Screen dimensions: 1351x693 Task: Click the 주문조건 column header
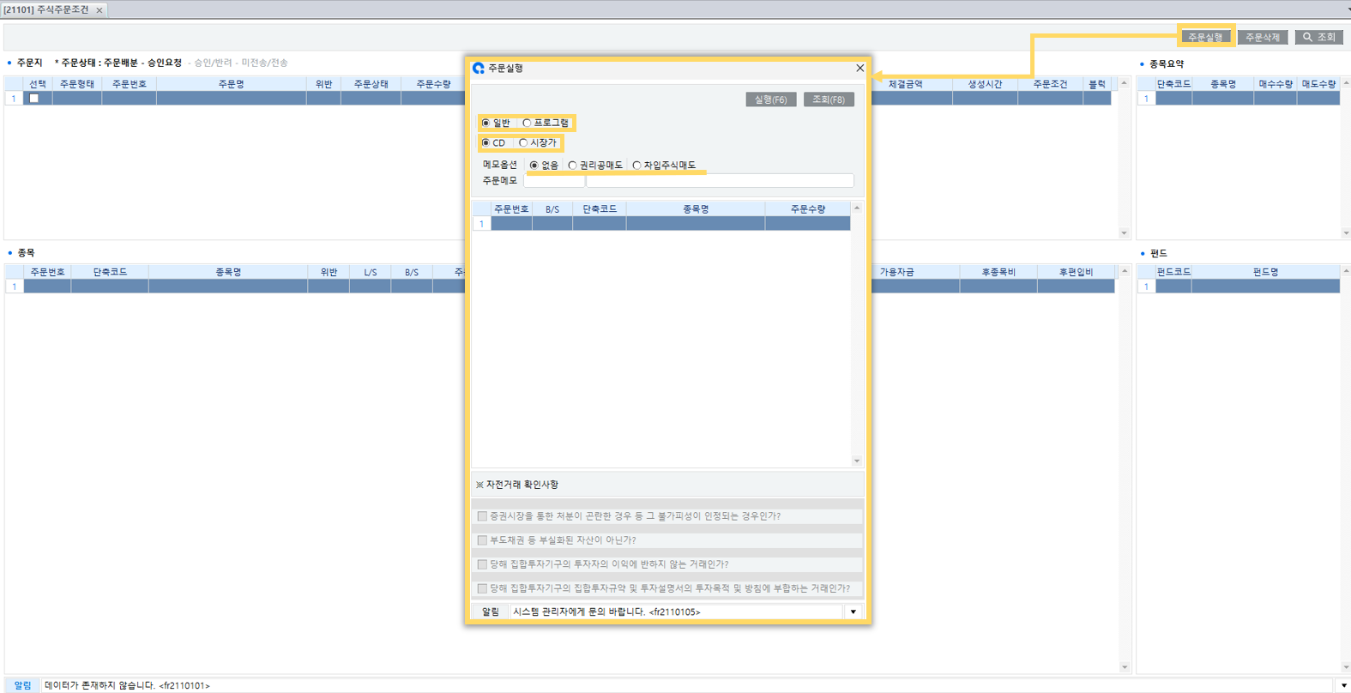tap(1050, 84)
